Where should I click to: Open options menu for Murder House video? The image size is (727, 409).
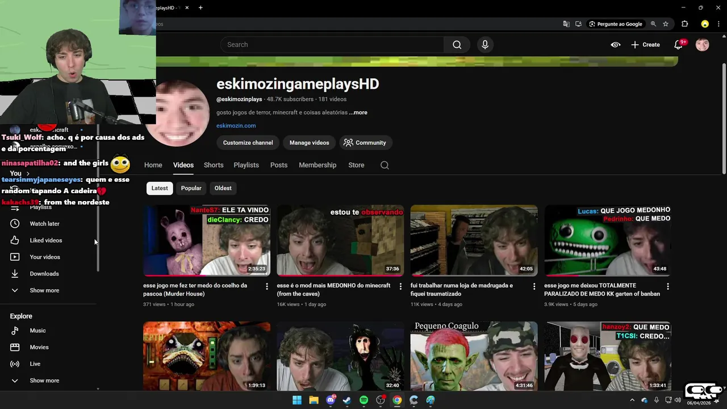pos(266,286)
